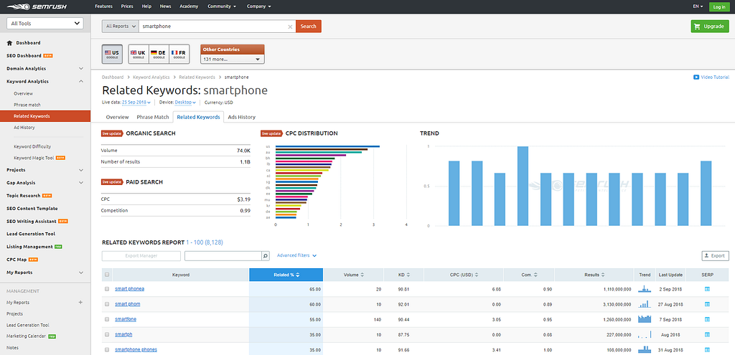The image size is (735, 355).
Task: View the trend sparkline for smartfone
Action: pos(644,319)
